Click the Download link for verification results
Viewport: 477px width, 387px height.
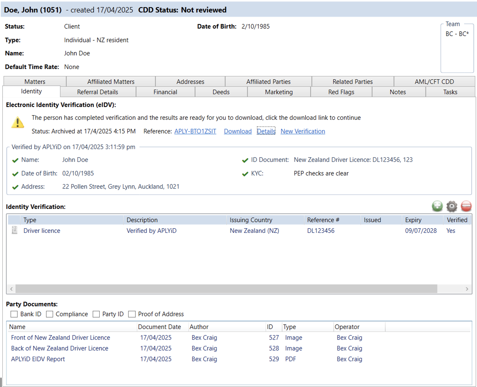tap(237, 131)
